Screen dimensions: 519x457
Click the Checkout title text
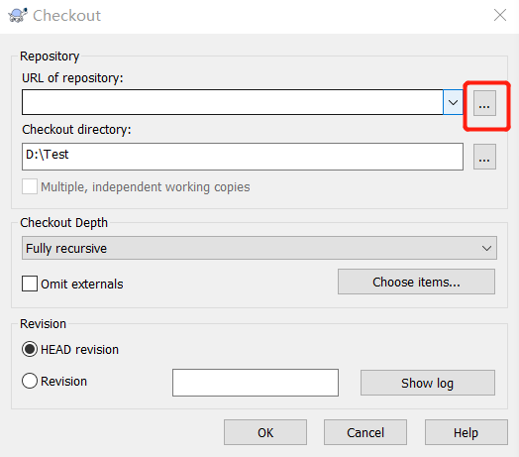tap(67, 16)
